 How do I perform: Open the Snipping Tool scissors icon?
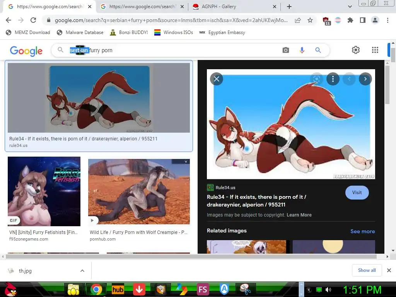[x=245, y=290]
